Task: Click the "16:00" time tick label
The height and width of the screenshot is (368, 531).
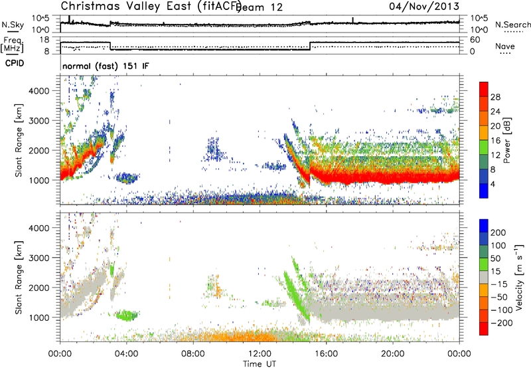Action: 326,354
